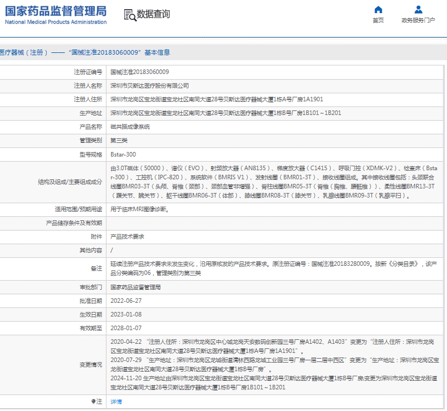447x411 pixels.
Task: Click the 批准日期 row label
Action: coord(91,301)
